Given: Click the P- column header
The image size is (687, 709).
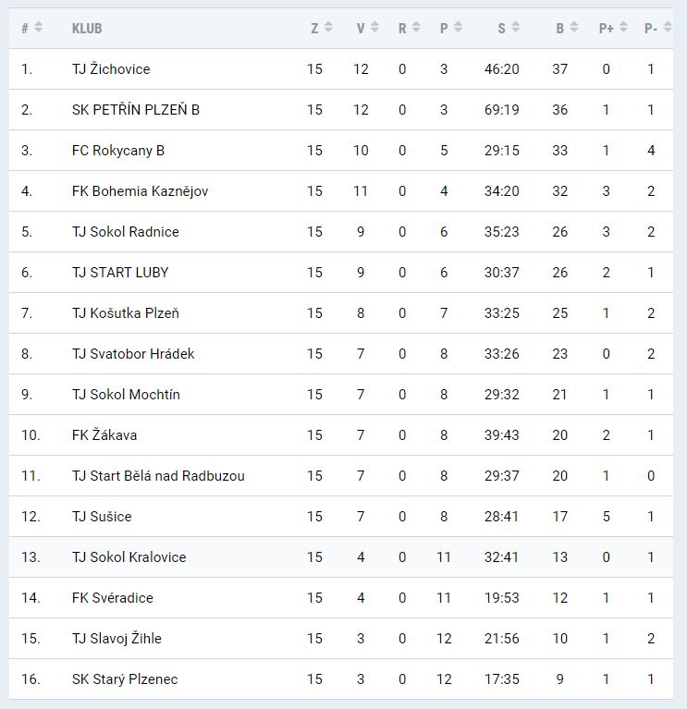Looking at the screenshot, I should click(651, 29).
